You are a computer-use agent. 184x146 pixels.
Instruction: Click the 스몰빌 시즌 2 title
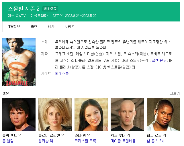(24, 9)
